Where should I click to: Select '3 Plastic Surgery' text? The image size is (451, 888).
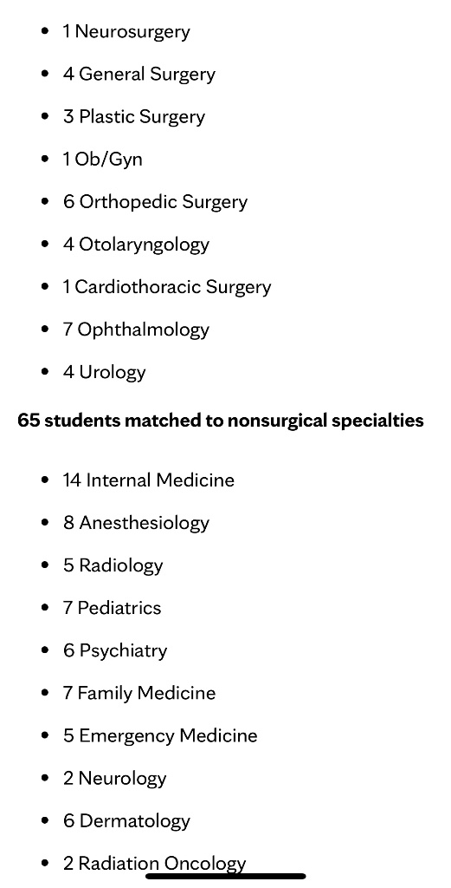(x=134, y=117)
